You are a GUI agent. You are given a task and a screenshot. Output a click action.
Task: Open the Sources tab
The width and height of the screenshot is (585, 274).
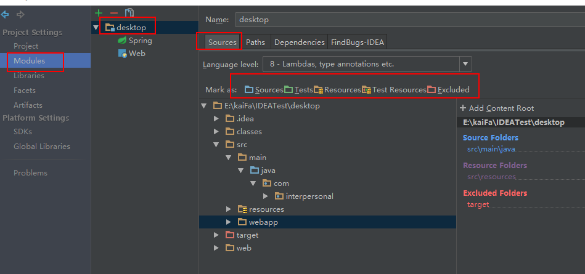223,42
